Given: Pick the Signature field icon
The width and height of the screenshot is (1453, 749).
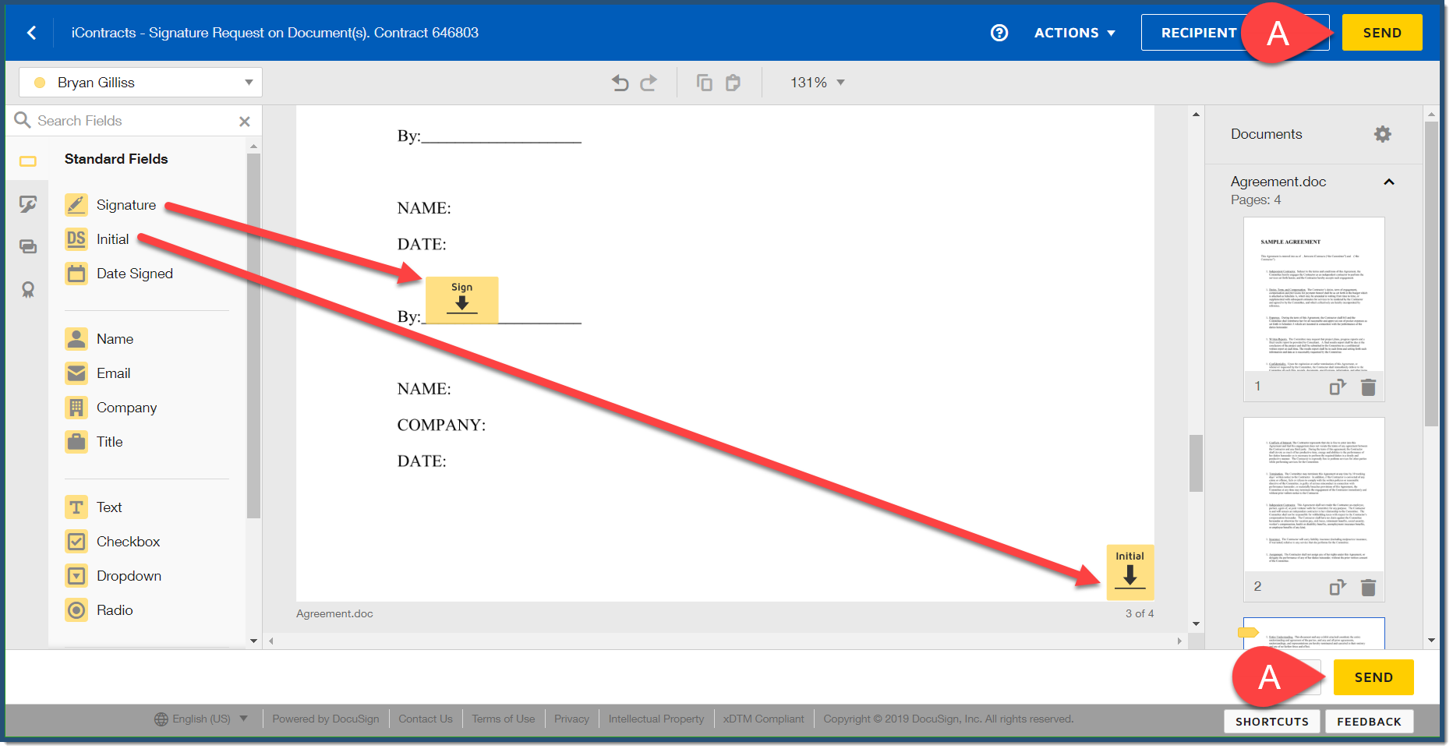Looking at the screenshot, I should click(x=76, y=205).
